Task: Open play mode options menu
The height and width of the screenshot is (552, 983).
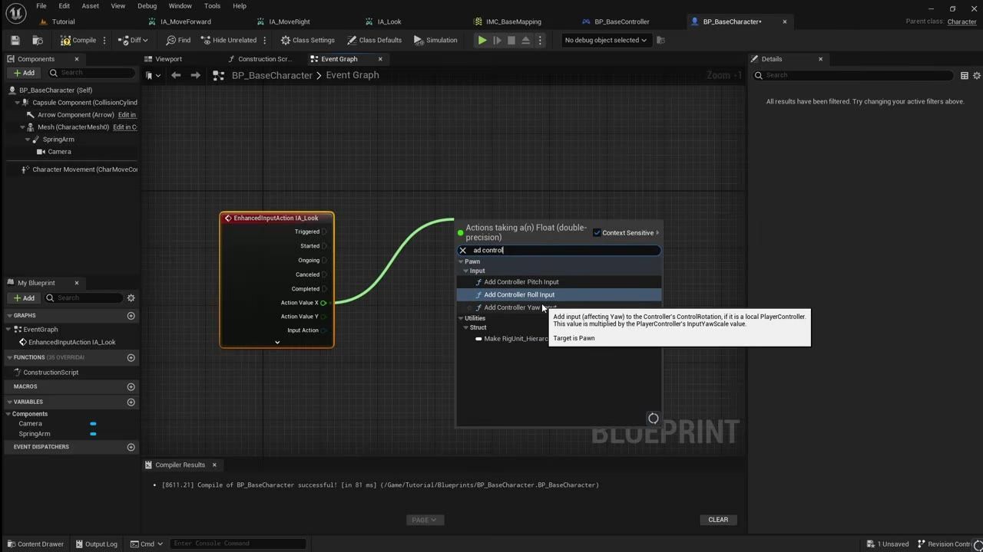Action: click(540, 40)
